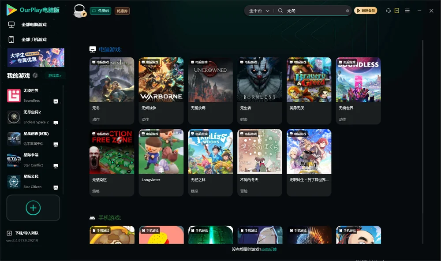Screen dimensions: 441x261
Task: Click the PC icon on the Boundless row
Action: pos(56,101)
